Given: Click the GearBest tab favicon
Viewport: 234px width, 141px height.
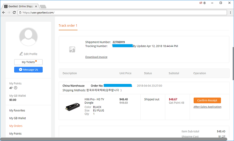Looking at the screenshot, I should tap(6, 6).
